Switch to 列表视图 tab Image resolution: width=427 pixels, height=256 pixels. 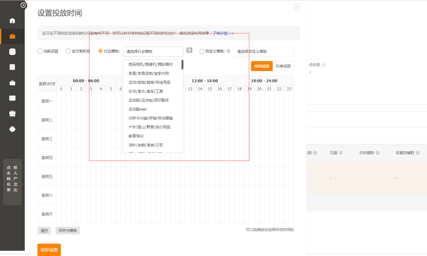point(283,66)
